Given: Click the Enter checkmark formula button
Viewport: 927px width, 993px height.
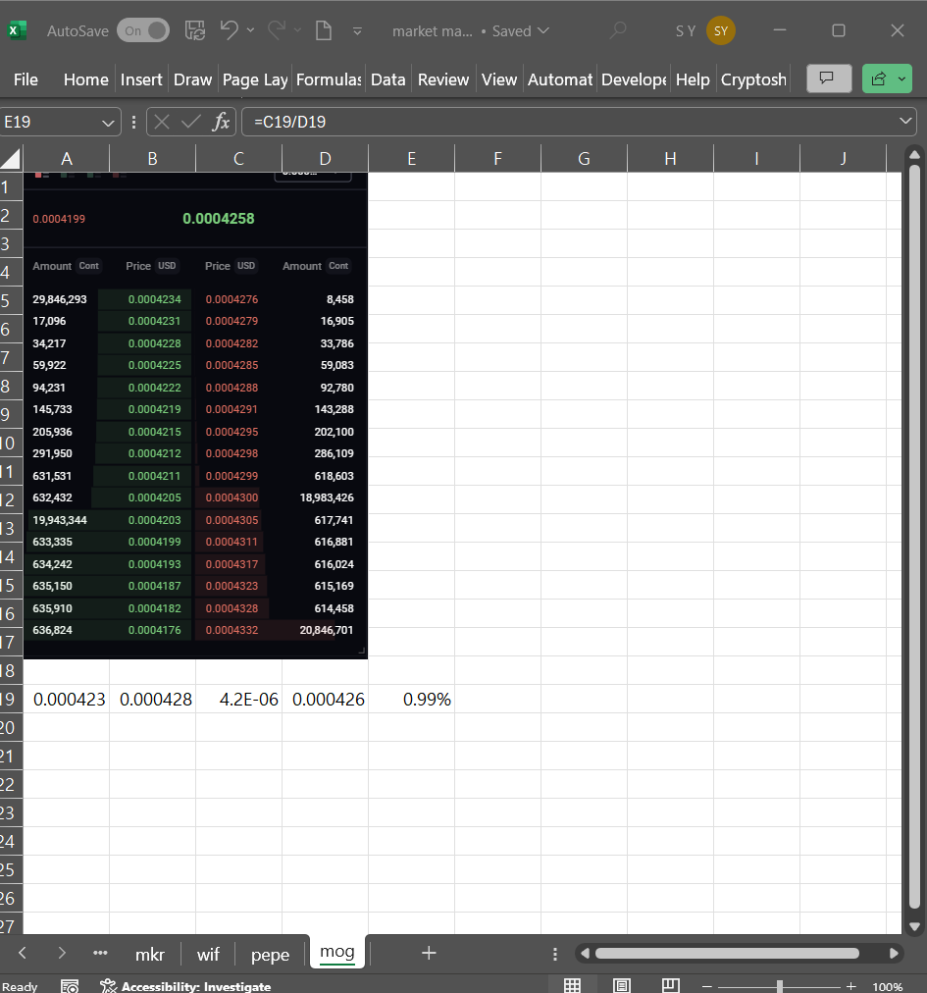Looking at the screenshot, I should [190, 122].
